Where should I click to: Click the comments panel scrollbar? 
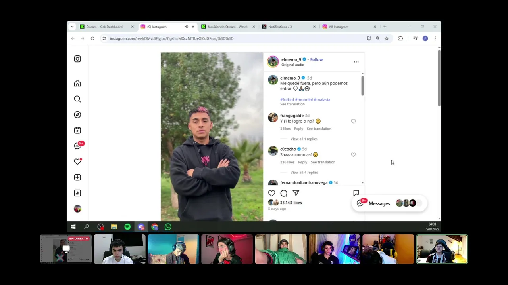point(362,85)
